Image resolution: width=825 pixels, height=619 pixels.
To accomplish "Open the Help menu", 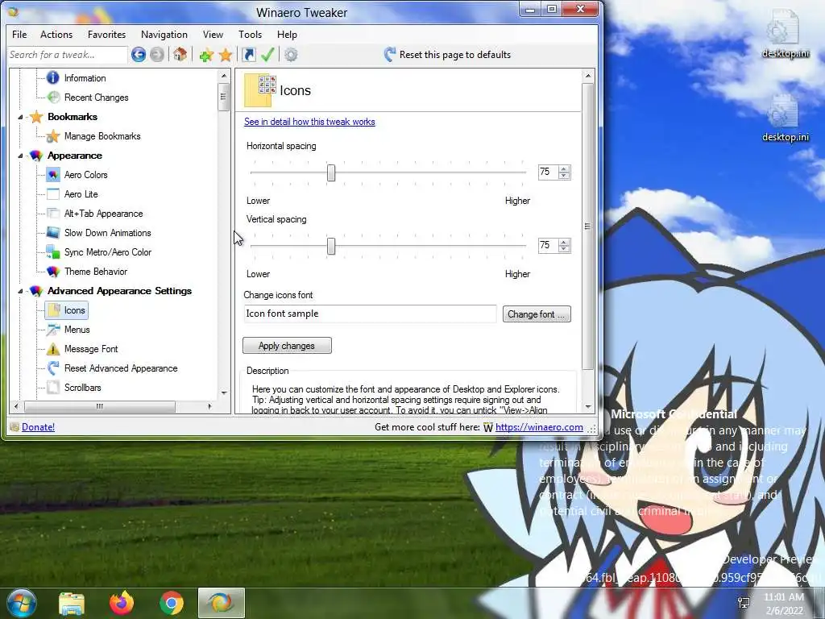I will pos(288,34).
